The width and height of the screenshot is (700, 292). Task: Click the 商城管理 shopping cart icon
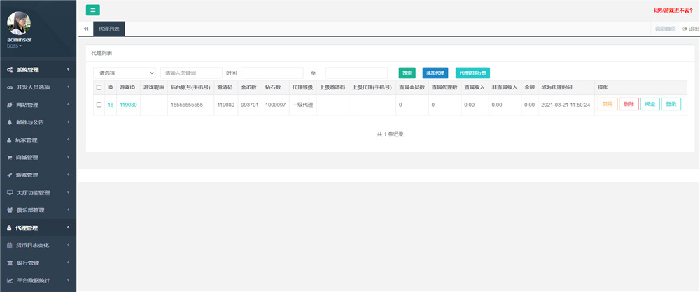[x=10, y=157]
